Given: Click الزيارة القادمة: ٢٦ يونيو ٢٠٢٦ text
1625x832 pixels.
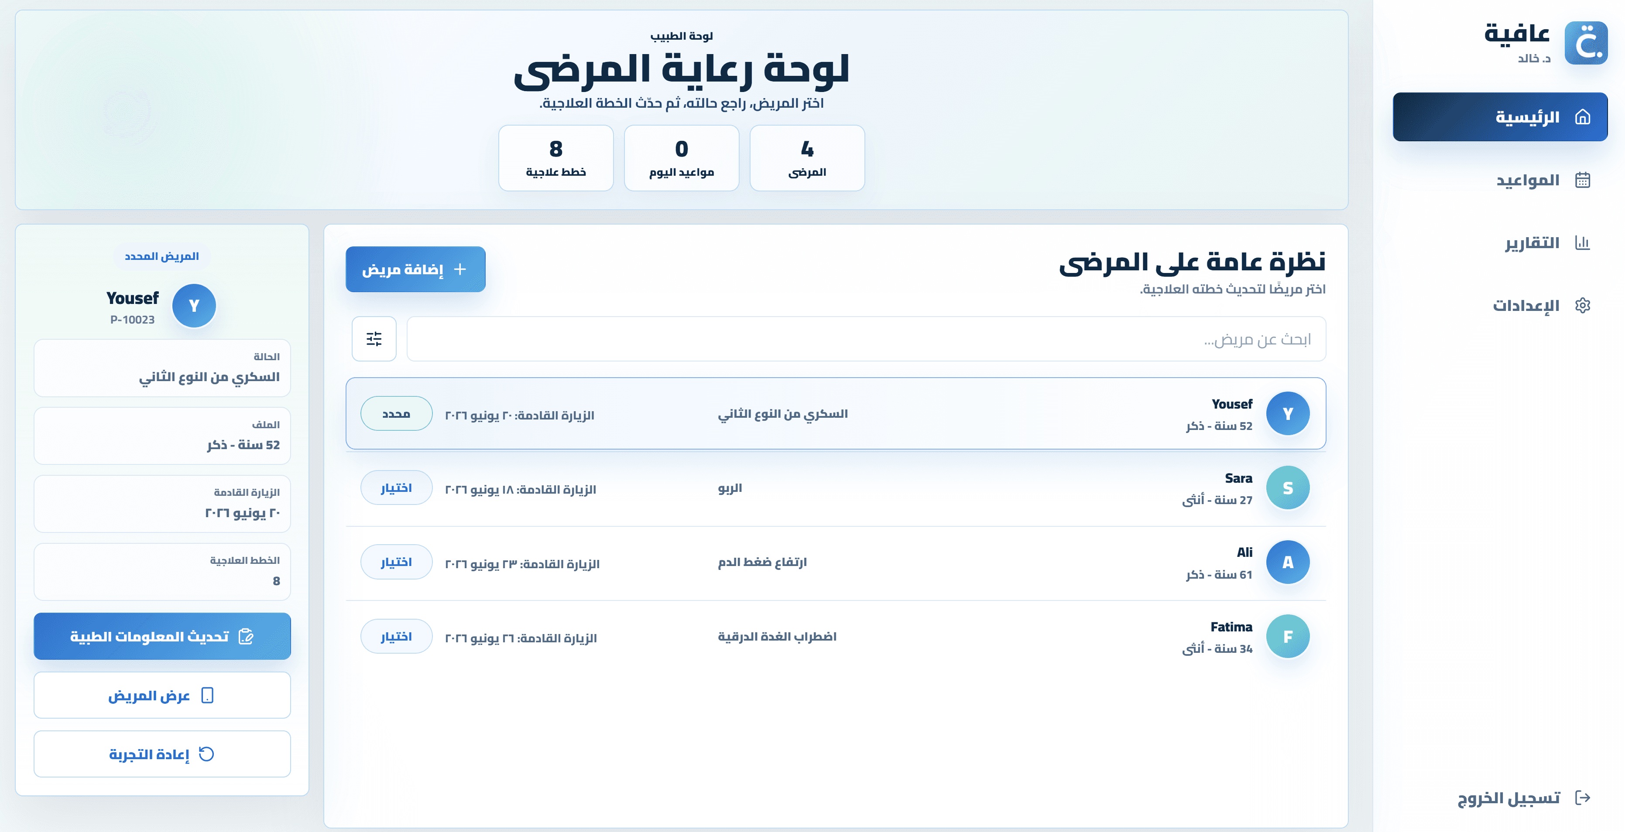Looking at the screenshot, I should [x=521, y=638].
